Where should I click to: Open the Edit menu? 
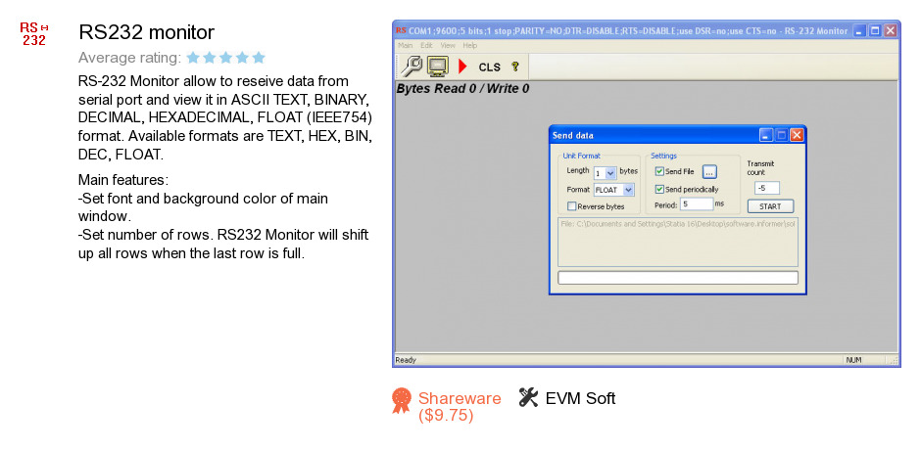(426, 45)
